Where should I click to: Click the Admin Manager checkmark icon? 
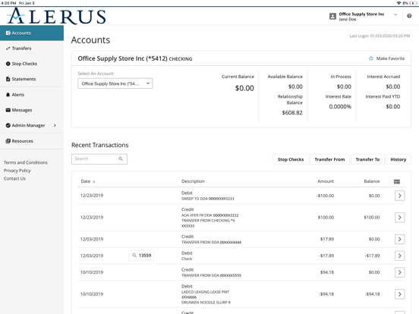coord(8,125)
